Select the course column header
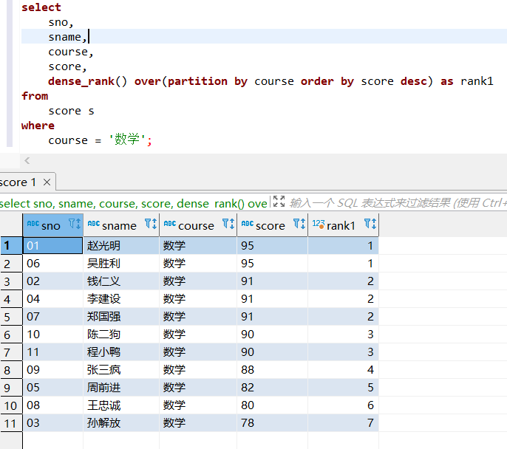Viewport: 507px width, 449px height. [x=197, y=226]
